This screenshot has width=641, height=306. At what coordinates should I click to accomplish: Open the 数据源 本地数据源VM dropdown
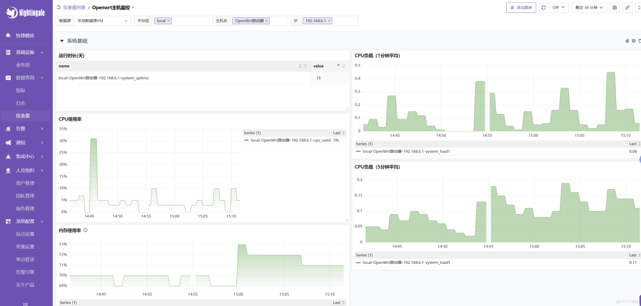point(103,21)
